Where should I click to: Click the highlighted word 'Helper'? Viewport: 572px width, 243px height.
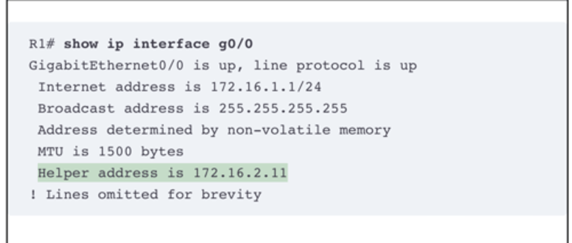63,173
